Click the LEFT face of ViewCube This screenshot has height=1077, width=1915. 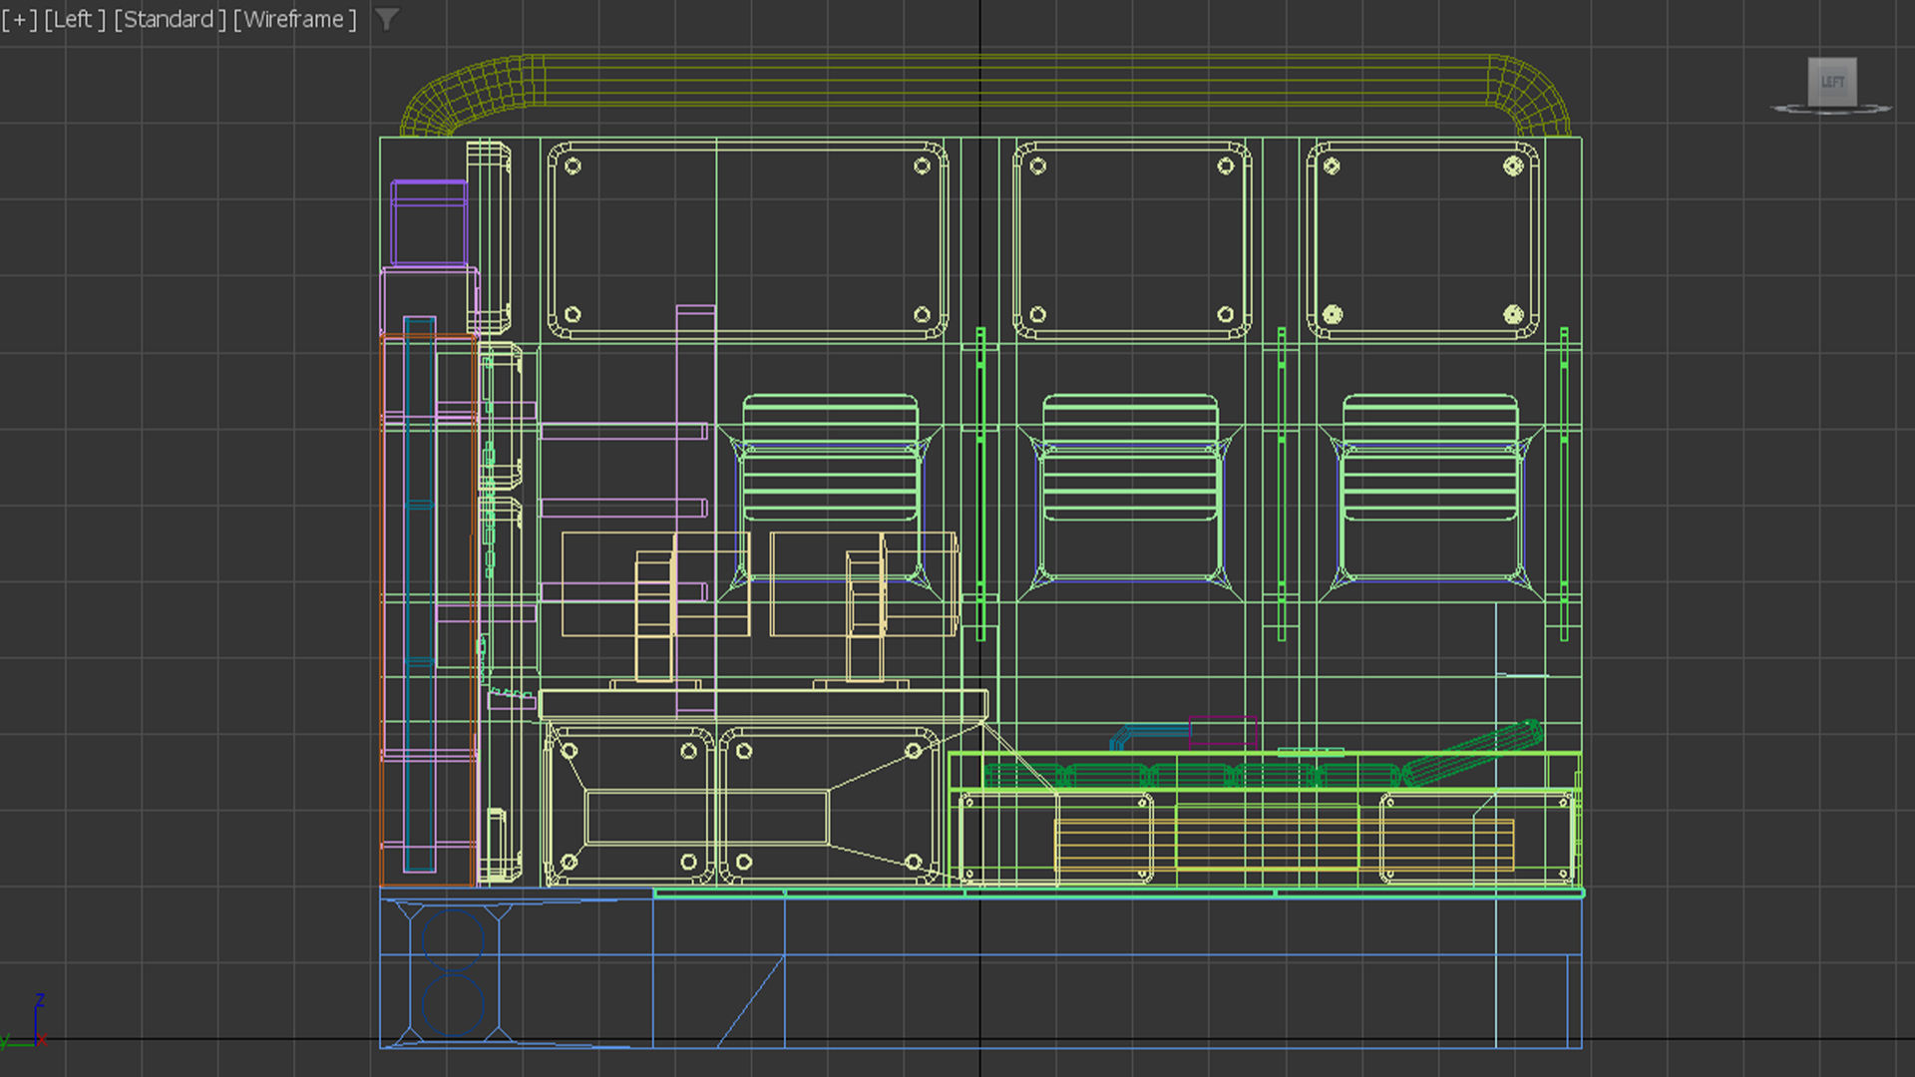[x=1832, y=82]
